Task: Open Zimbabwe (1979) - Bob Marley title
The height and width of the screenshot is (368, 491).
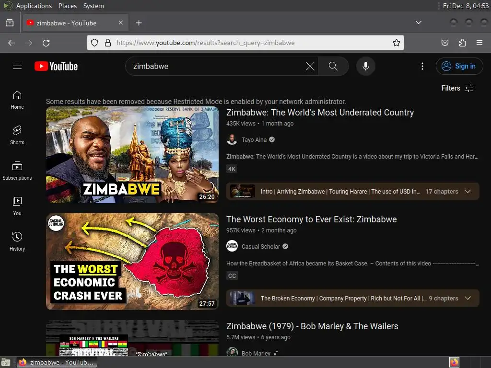Action: point(312,326)
